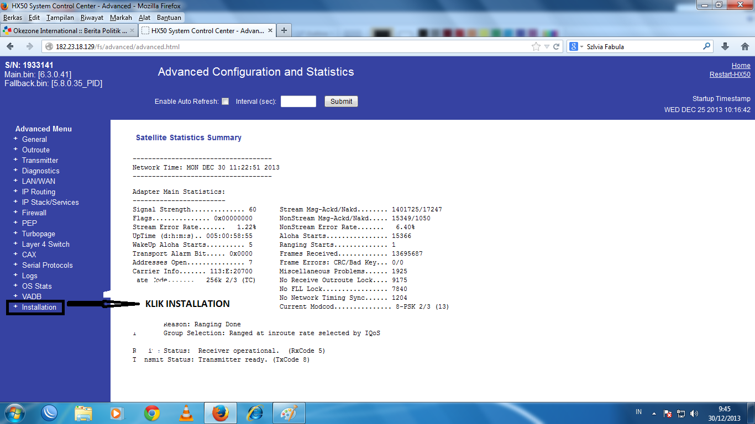Image resolution: width=755 pixels, height=424 pixels.
Task: Click the Submit button
Action: [x=341, y=101]
